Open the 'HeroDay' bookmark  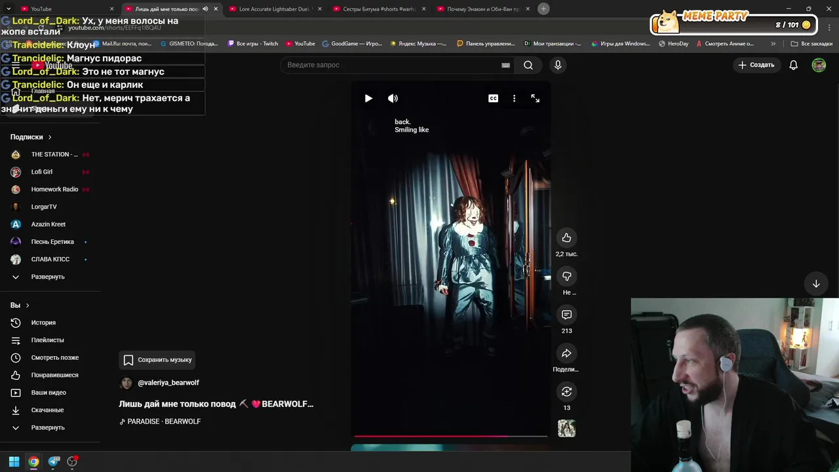(x=674, y=44)
